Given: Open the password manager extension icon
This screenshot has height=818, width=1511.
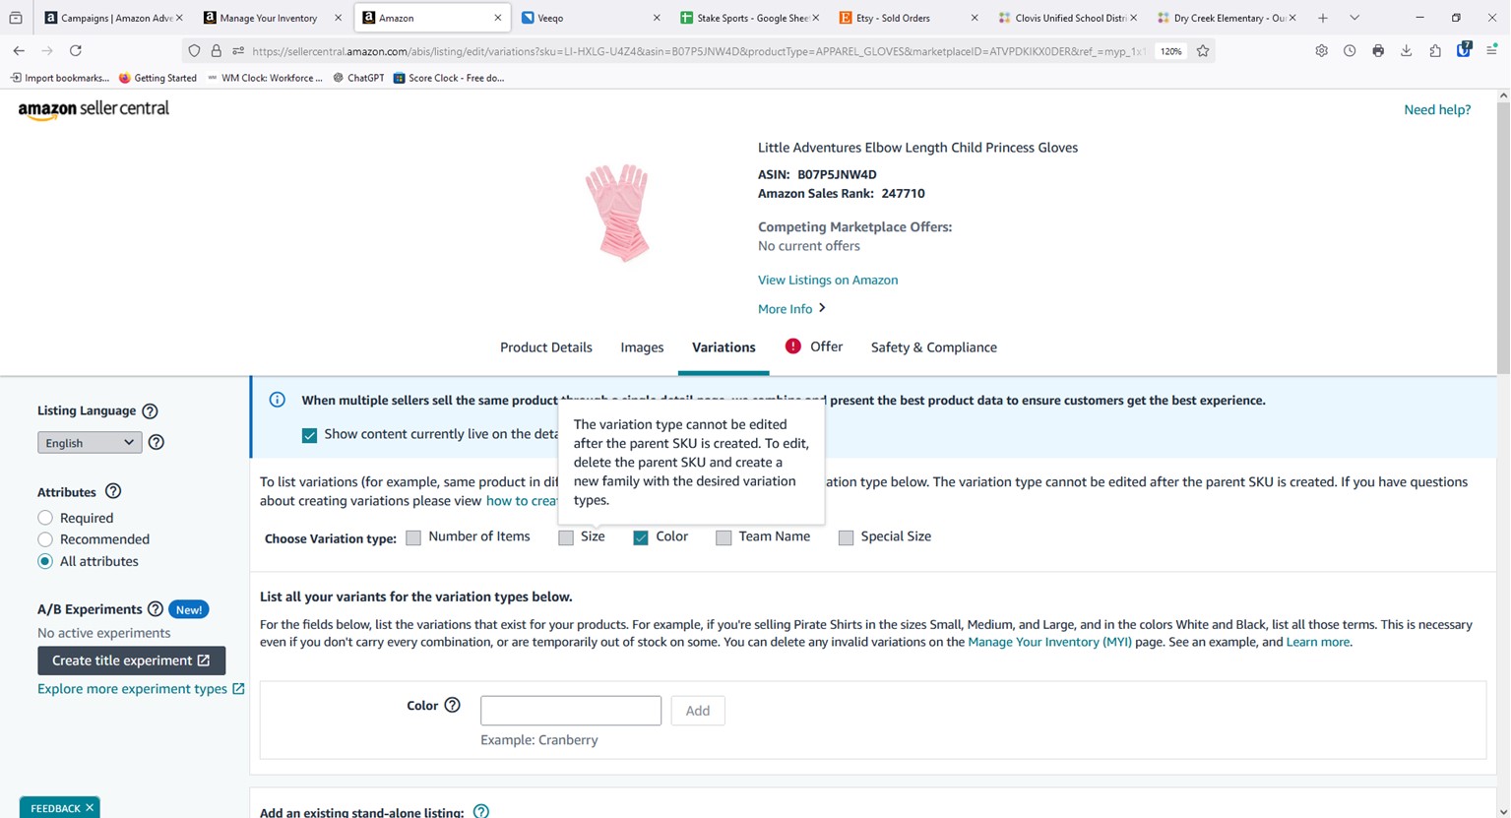Looking at the screenshot, I should [x=1464, y=50].
